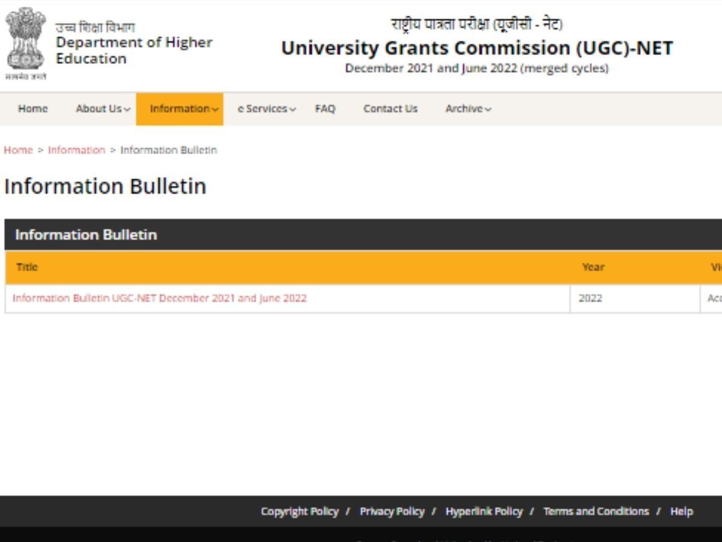The height and width of the screenshot is (542, 722).
Task: Expand the About Us dropdown menu
Action: point(103,109)
